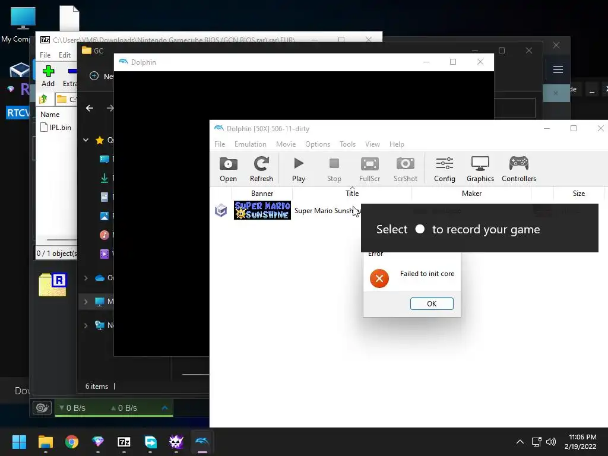Switch to Dolphin taskbar icon
This screenshot has width=608, height=456.
click(x=202, y=442)
